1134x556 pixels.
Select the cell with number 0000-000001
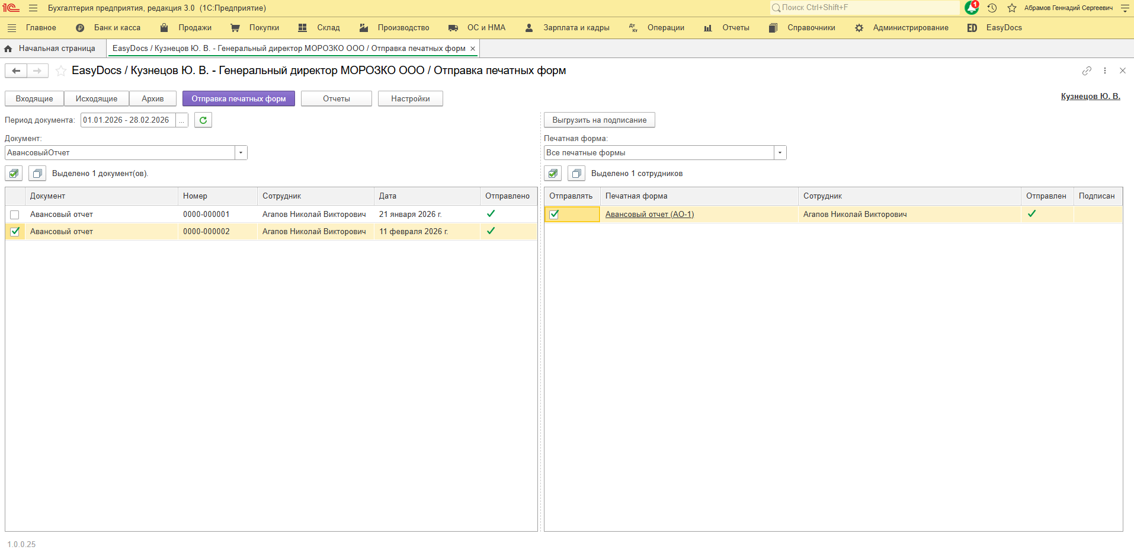217,215
